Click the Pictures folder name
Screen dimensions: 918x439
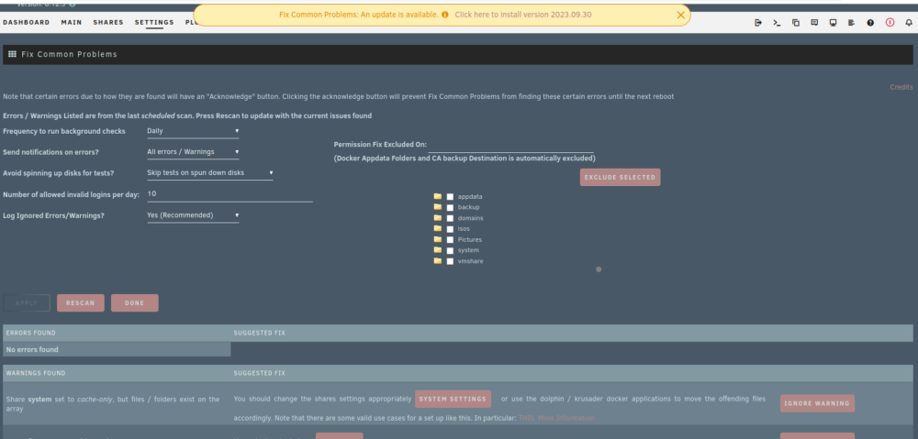(470, 240)
